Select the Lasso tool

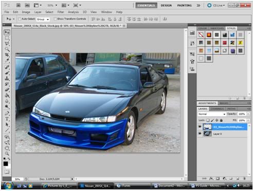click(7, 44)
